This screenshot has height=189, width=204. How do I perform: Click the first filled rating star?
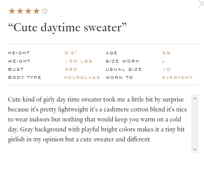[12, 11]
